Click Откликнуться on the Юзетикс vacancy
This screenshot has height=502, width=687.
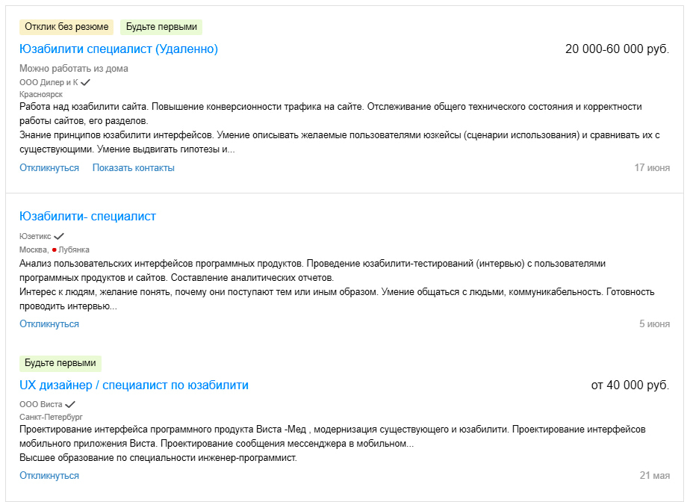click(x=49, y=323)
